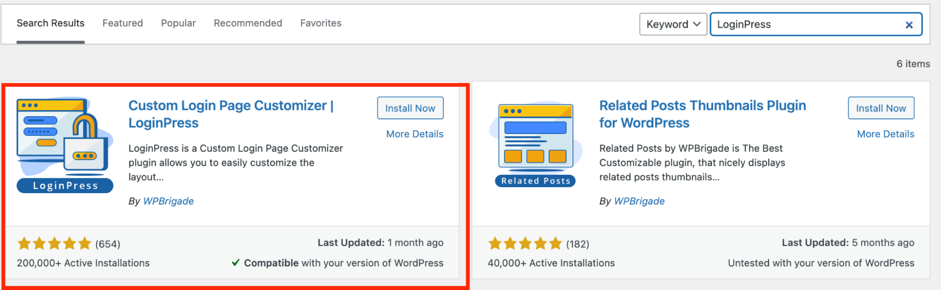Screen dimensions: 941x290
Task: Click 'Last Updated: 1 month ago' text
Action: click(x=380, y=243)
